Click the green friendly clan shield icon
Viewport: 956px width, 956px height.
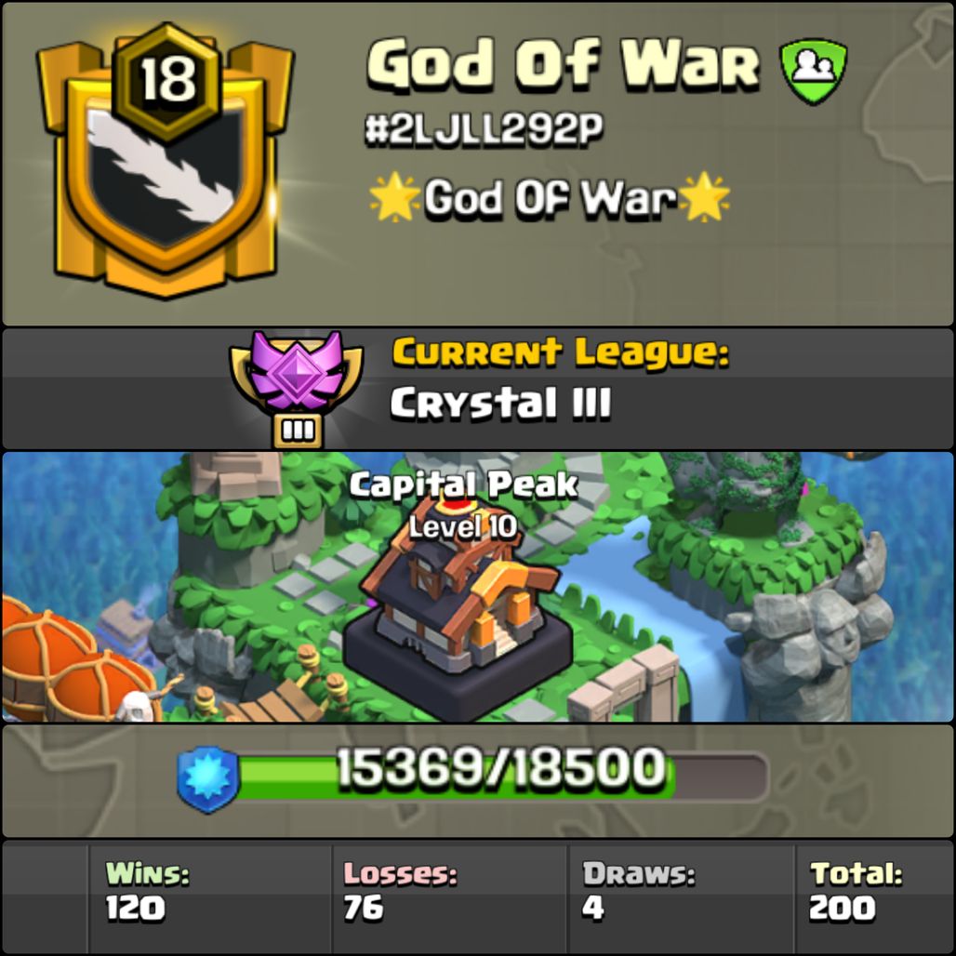click(x=814, y=71)
